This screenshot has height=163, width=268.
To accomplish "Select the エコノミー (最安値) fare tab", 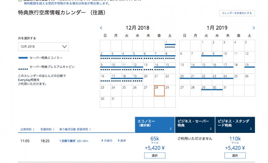I will [x=155, y=125].
